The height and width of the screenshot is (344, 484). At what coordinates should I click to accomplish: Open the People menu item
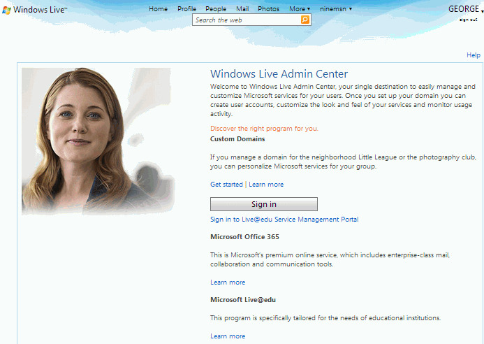[x=216, y=9]
